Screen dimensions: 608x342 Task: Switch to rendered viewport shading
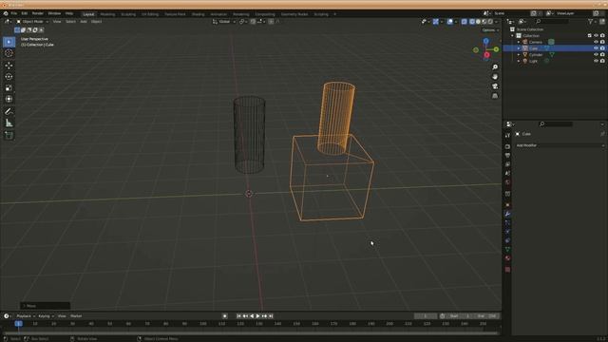coord(490,22)
